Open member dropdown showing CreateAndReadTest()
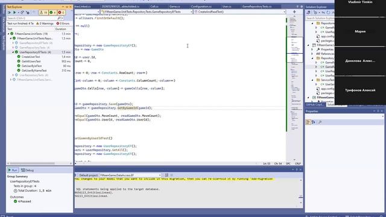 (x=240, y=11)
